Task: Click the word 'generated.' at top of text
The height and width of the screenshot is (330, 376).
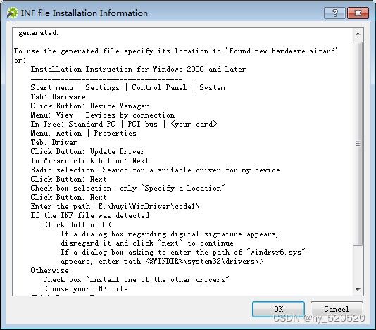Action: pyautogui.click(x=38, y=33)
